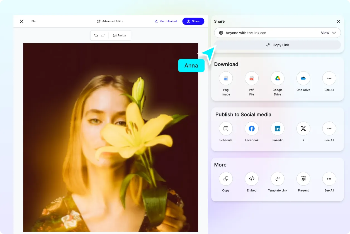Click the Resize tool
The width and height of the screenshot is (350, 234).
click(120, 35)
